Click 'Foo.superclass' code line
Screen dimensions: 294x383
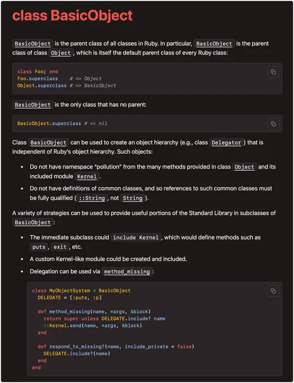[x=59, y=79]
